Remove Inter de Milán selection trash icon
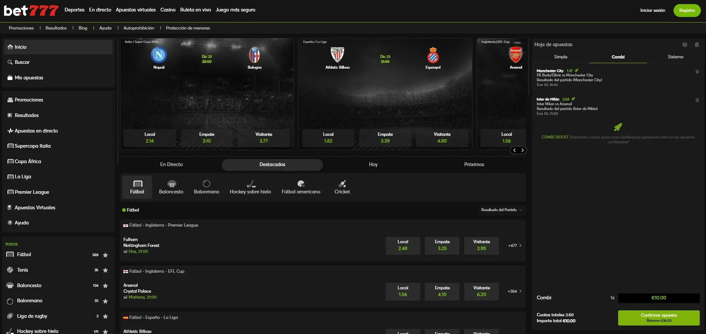 click(697, 100)
